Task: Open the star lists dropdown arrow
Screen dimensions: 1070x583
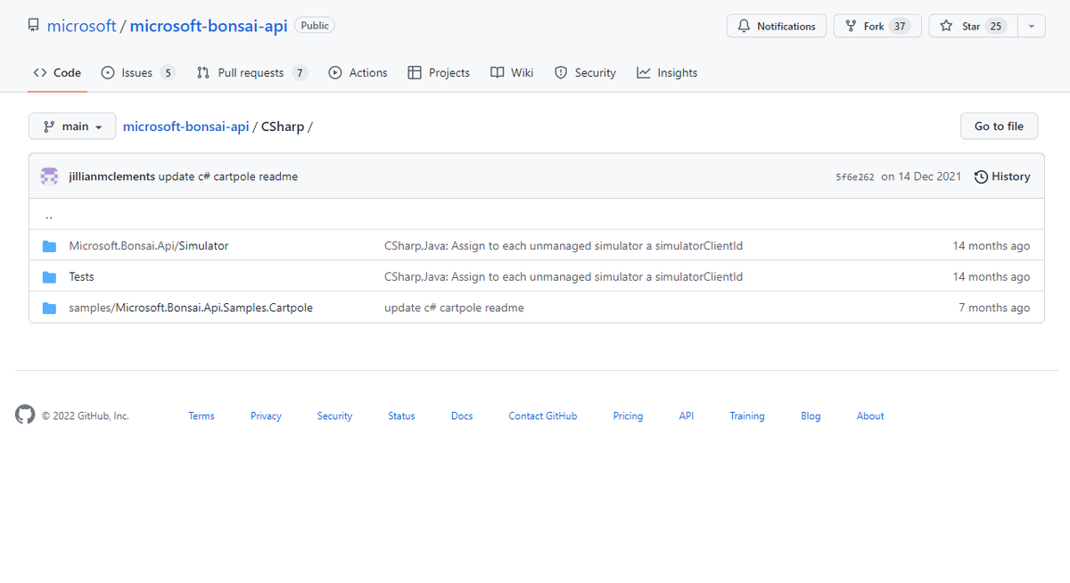Action: (x=1031, y=26)
